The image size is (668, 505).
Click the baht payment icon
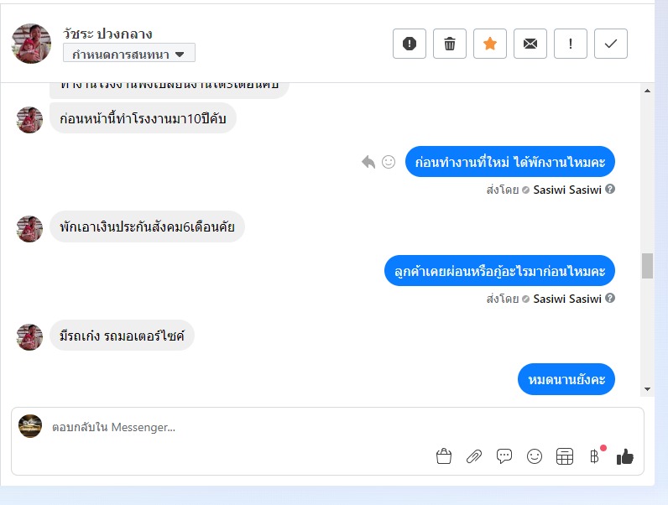[595, 456]
